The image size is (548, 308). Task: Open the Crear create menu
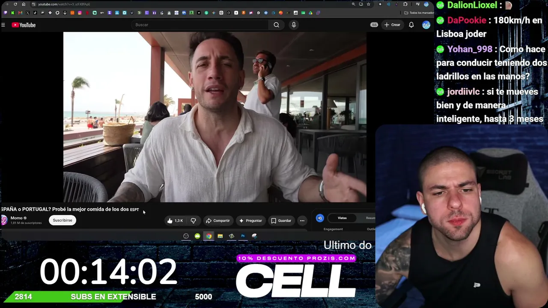[392, 25]
